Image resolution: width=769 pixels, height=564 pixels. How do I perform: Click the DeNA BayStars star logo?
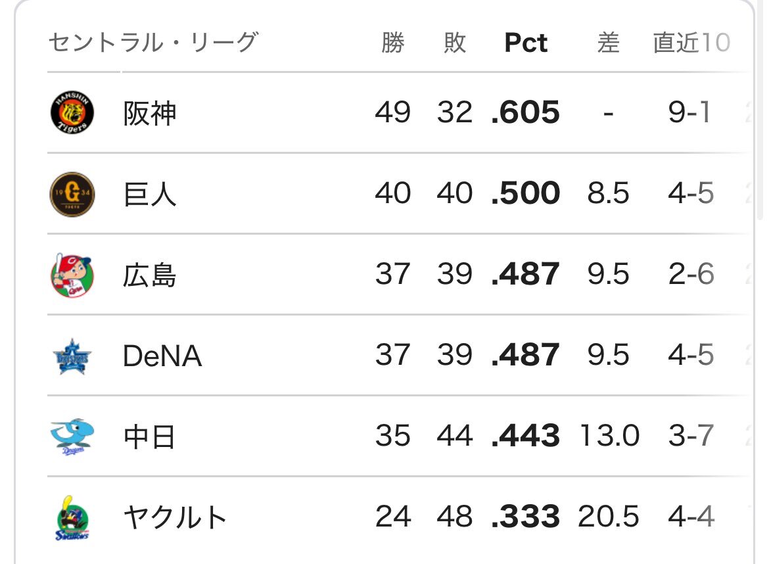[x=72, y=356]
